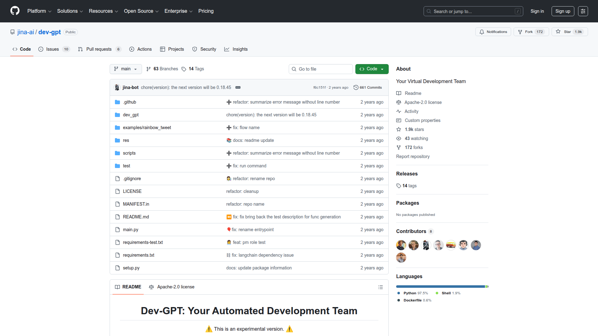This screenshot has width=598, height=336.
Task: Click the notifications bell icon
Action: pos(482,32)
